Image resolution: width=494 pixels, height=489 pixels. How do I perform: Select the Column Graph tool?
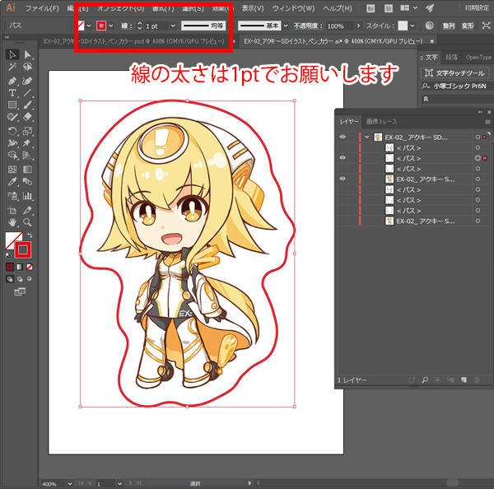coord(27,196)
